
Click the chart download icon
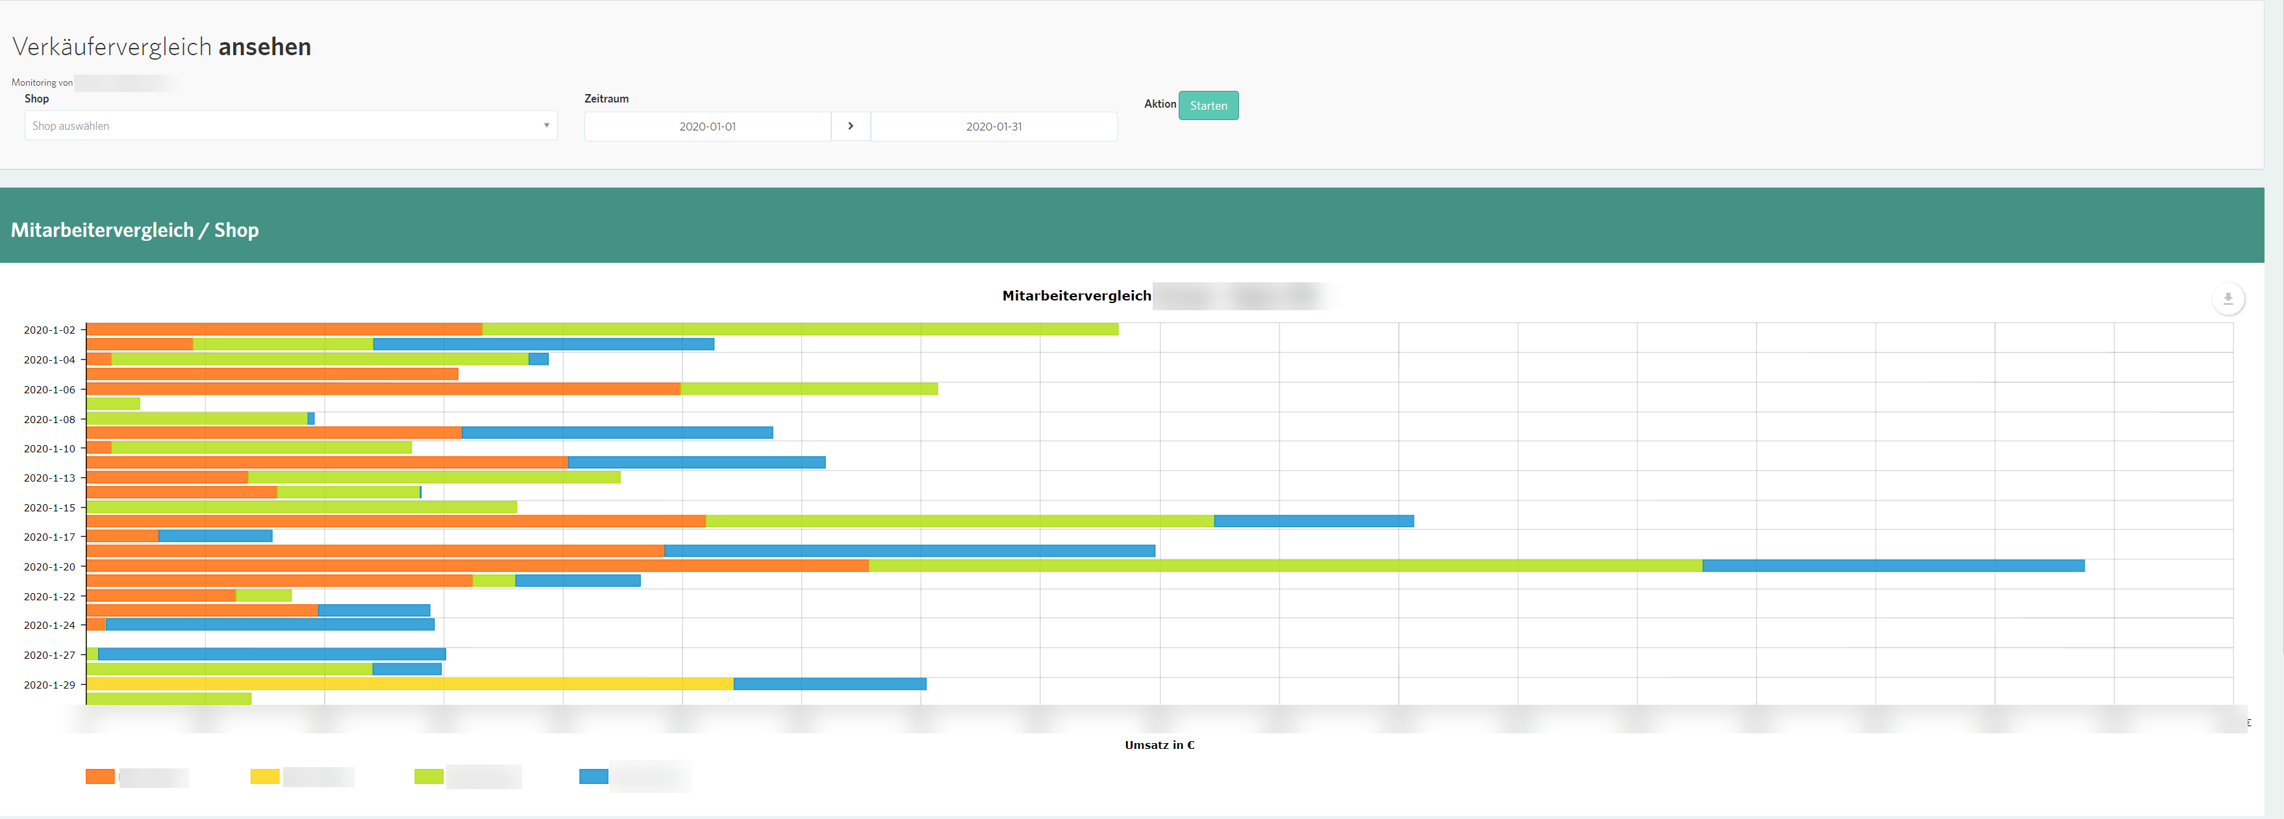(2228, 299)
